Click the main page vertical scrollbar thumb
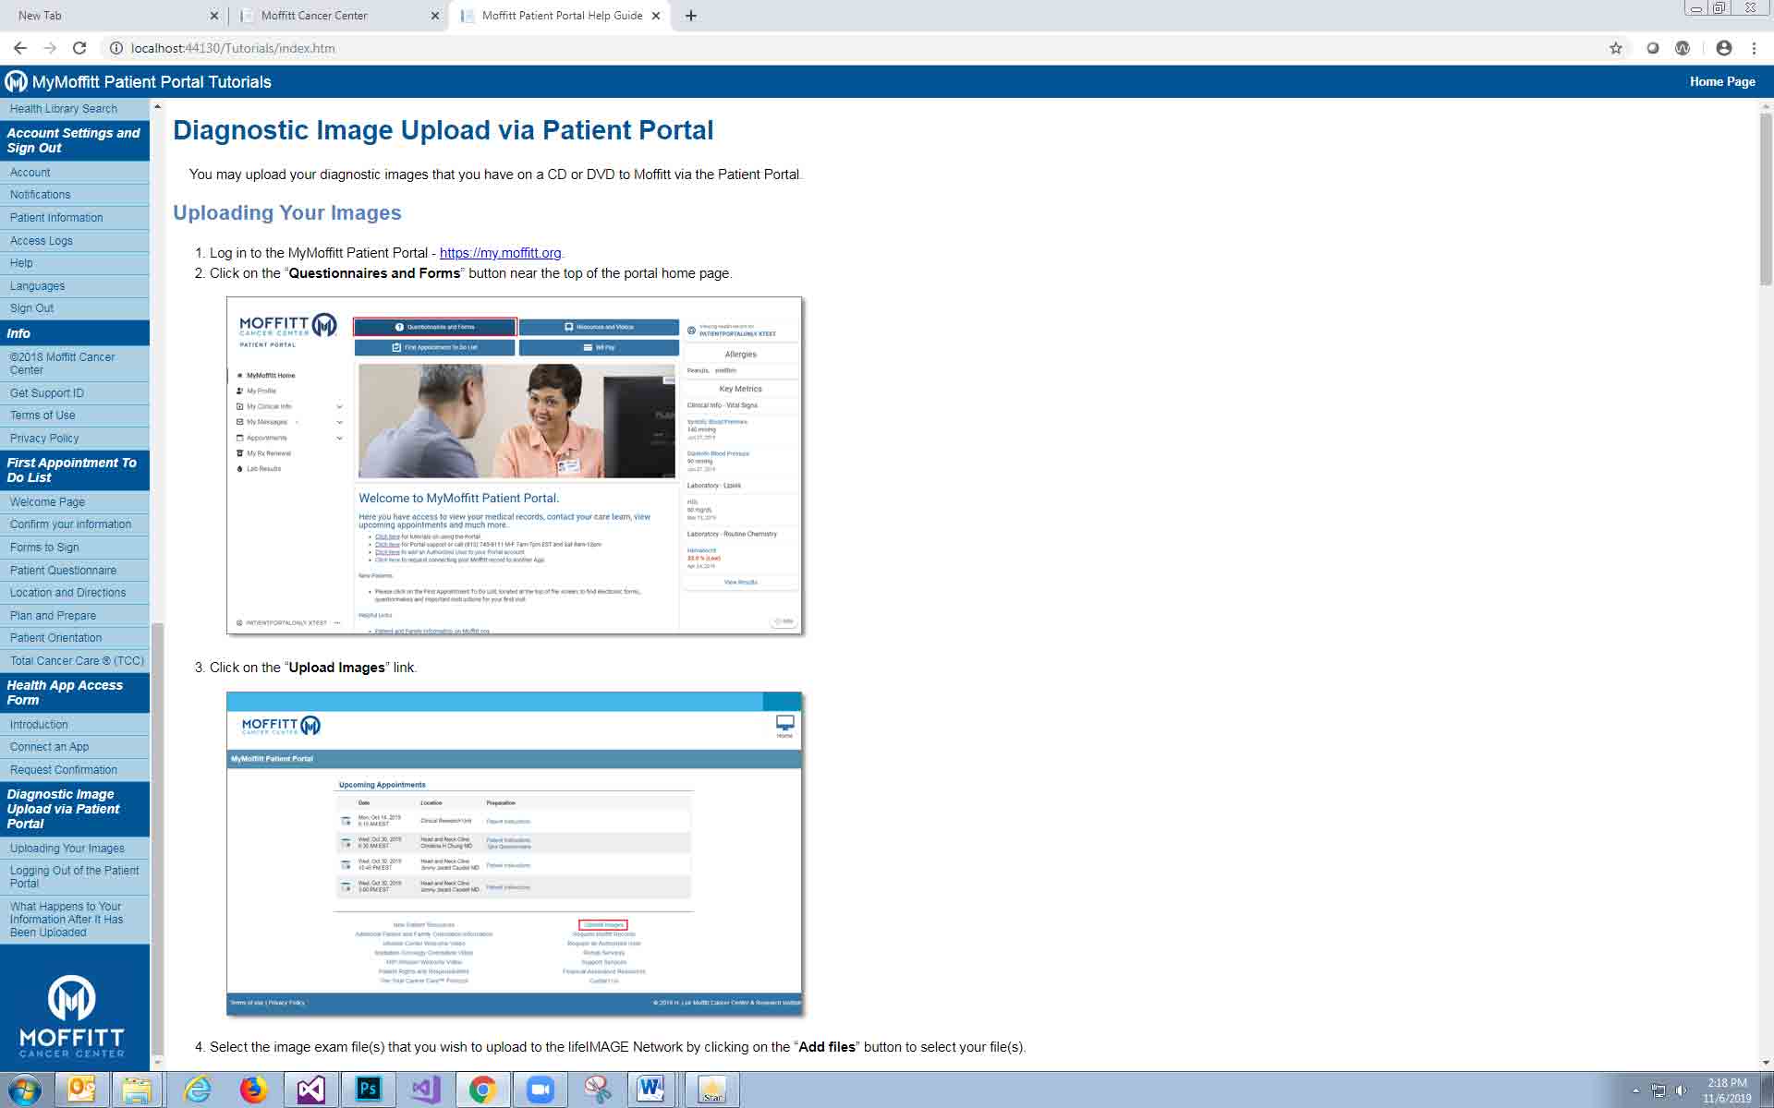Screen dimensions: 1774x1108 pos(1766,199)
